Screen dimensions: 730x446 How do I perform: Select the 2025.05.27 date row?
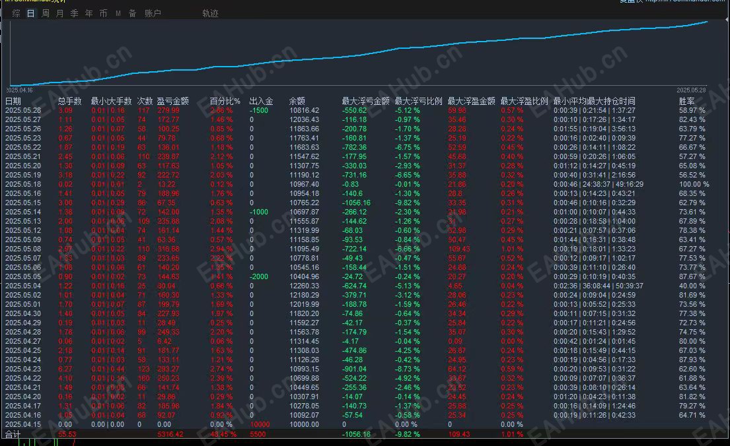[23, 119]
